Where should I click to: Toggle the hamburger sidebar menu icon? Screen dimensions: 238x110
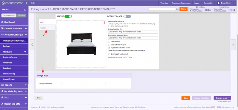click(26, 3)
